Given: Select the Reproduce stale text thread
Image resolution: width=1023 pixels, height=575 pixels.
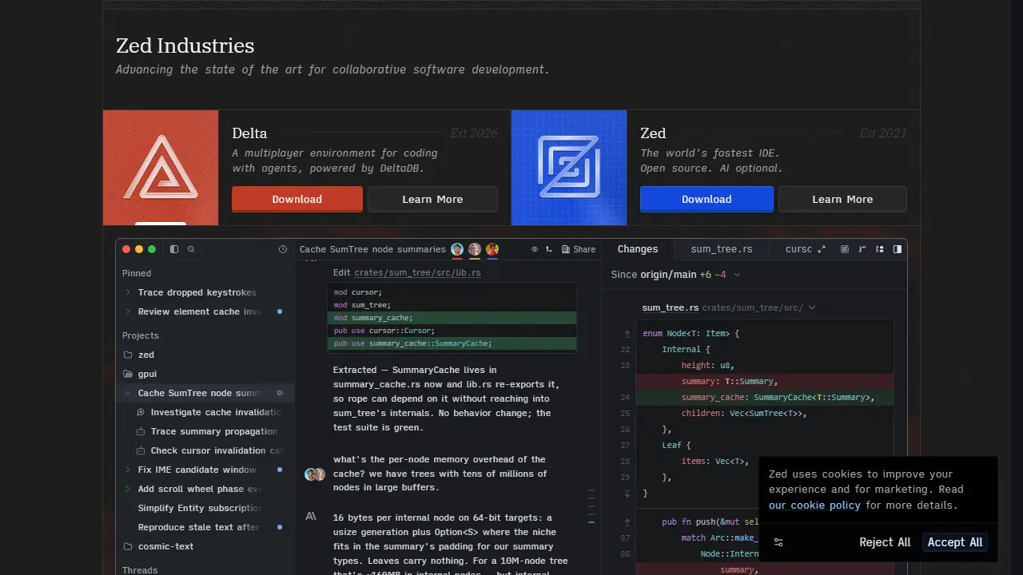Looking at the screenshot, I should pos(205,527).
